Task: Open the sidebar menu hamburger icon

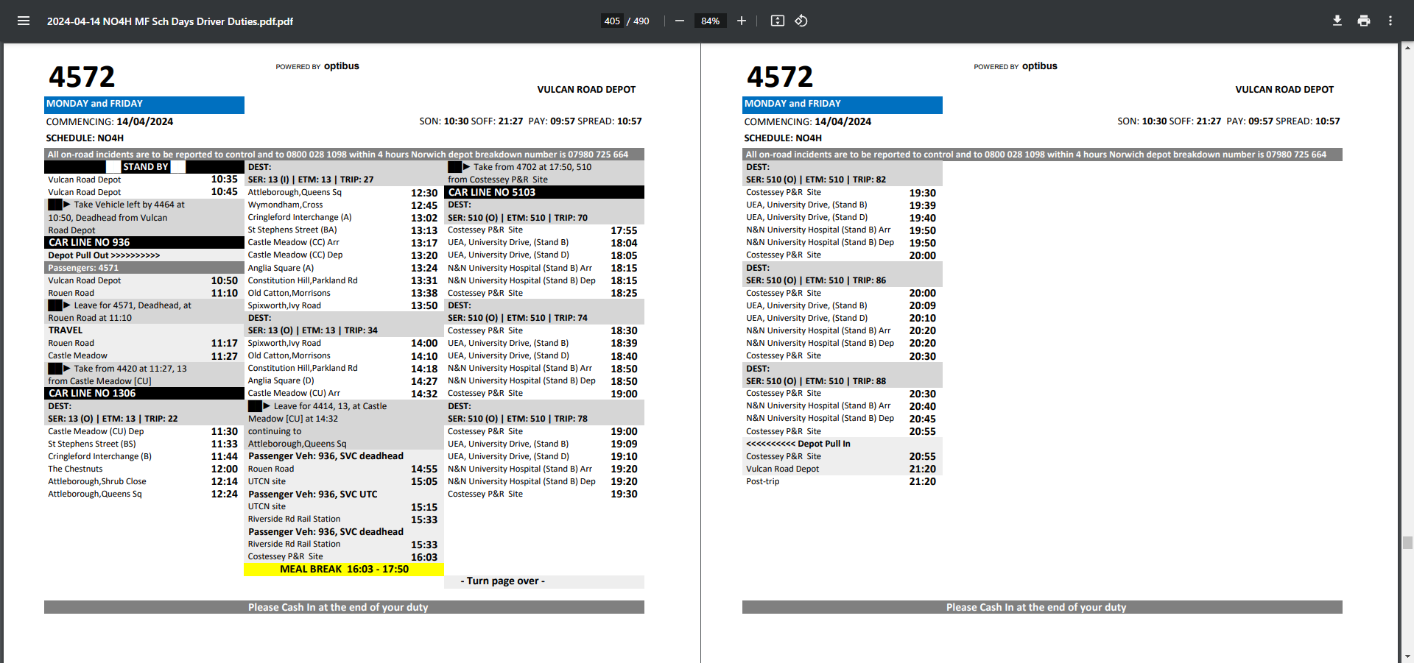Action: point(24,21)
